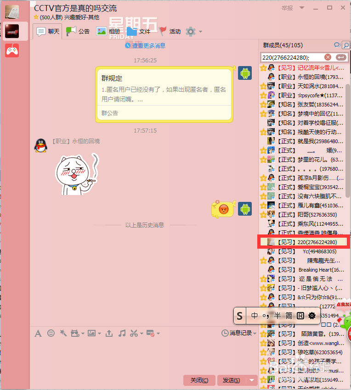Expand the scissors screenshot dropdown arrow
The width and height of the screenshot is (351, 390).
pos(142,334)
